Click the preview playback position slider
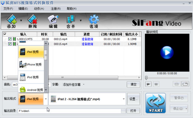 (x=167, y=78)
